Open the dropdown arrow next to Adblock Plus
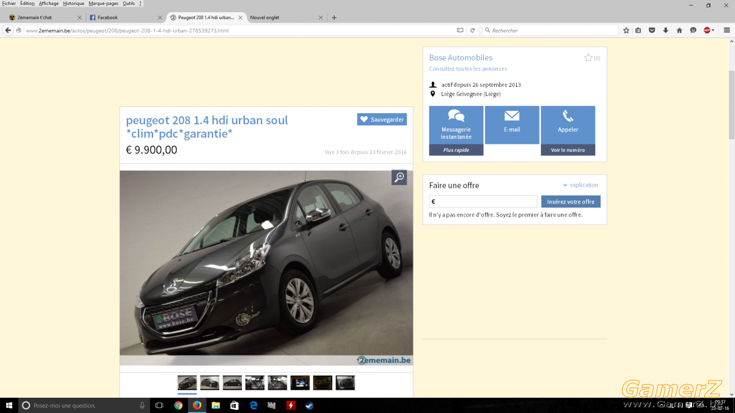The image size is (735, 413). point(714,30)
